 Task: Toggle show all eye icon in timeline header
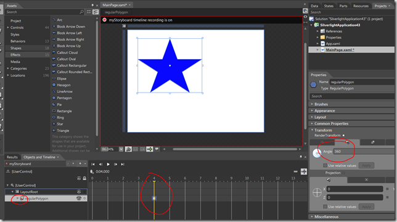click(x=79, y=178)
